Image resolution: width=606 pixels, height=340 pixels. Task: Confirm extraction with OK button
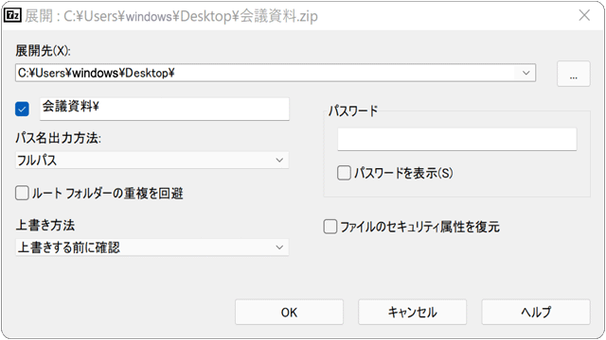(289, 312)
